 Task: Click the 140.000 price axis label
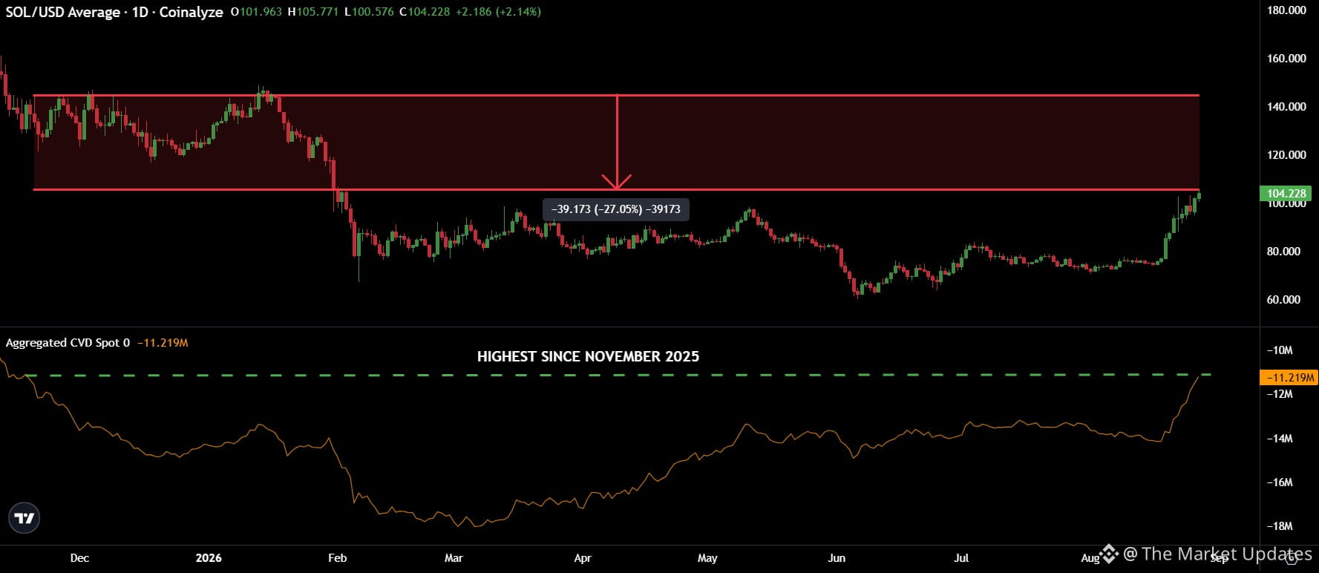pos(1286,107)
